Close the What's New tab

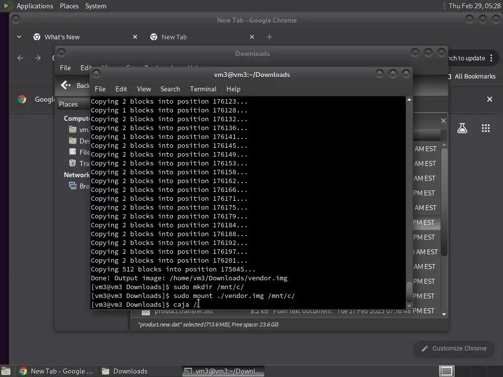(x=135, y=37)
